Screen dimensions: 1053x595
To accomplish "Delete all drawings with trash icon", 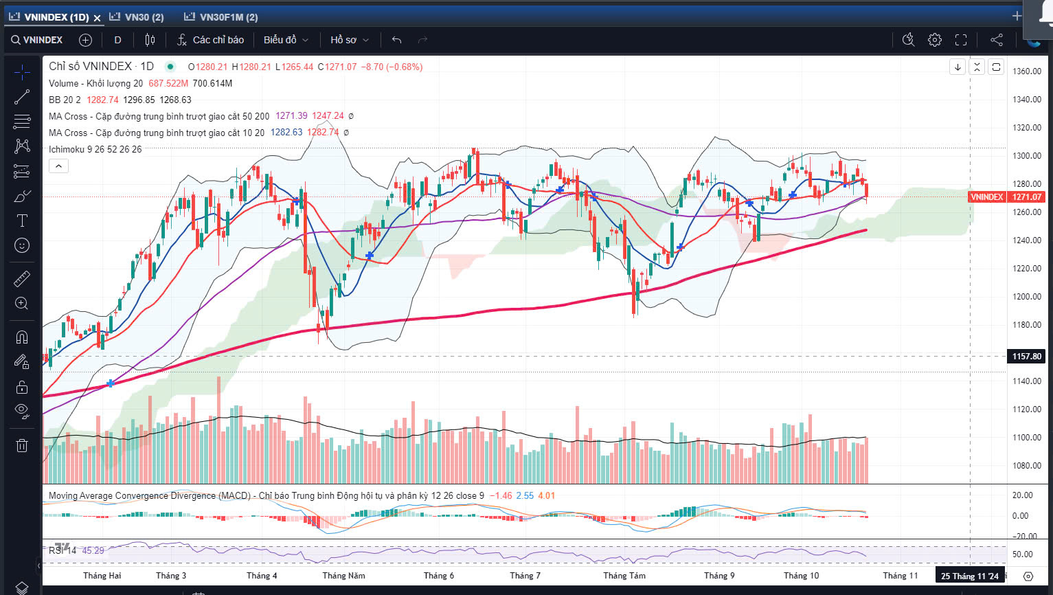I will click(22, 445).
